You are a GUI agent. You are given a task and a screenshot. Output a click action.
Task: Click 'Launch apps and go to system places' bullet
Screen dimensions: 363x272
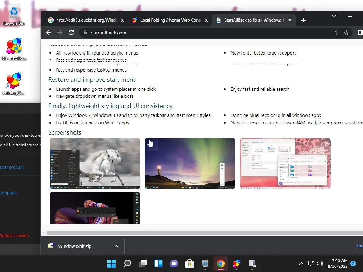click(x=106, y=89)
